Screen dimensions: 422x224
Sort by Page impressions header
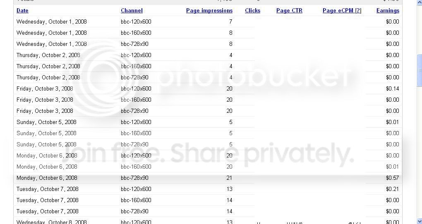209,10
